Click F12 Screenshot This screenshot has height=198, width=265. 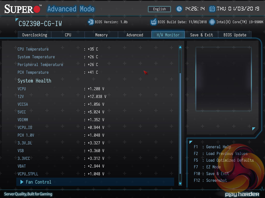pyautogui.click(x=210, y=180)
